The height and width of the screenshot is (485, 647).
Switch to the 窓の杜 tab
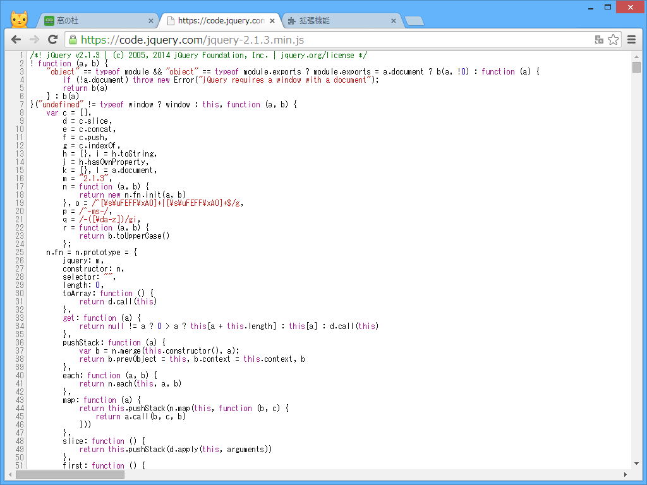pyautogui.click(x=97, y=21)
